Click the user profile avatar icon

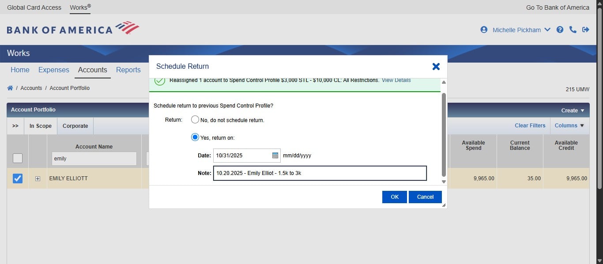pos(484,30)
